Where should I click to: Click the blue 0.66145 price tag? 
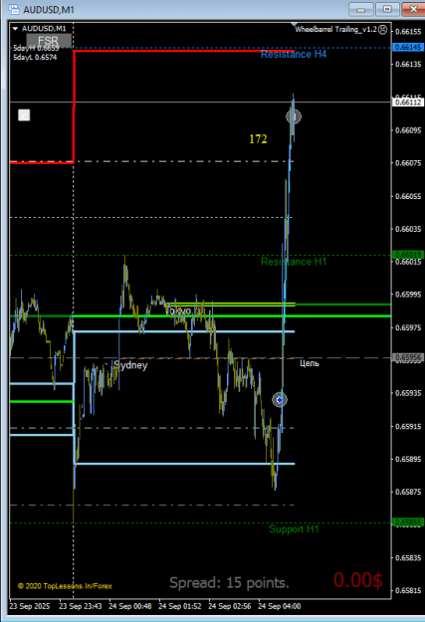coord(408,47)
